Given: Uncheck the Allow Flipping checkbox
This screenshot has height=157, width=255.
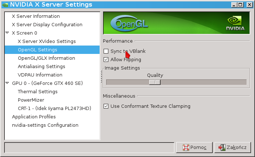Looking at the screenshot, I should coord(106,60).
